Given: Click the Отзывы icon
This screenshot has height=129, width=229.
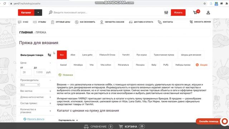Looking at the screenshot, I should point(35,22).
